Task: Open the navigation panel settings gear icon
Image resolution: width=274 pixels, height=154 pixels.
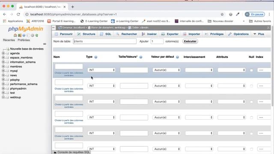Action: pyautogui.click(x=33, y=35)
